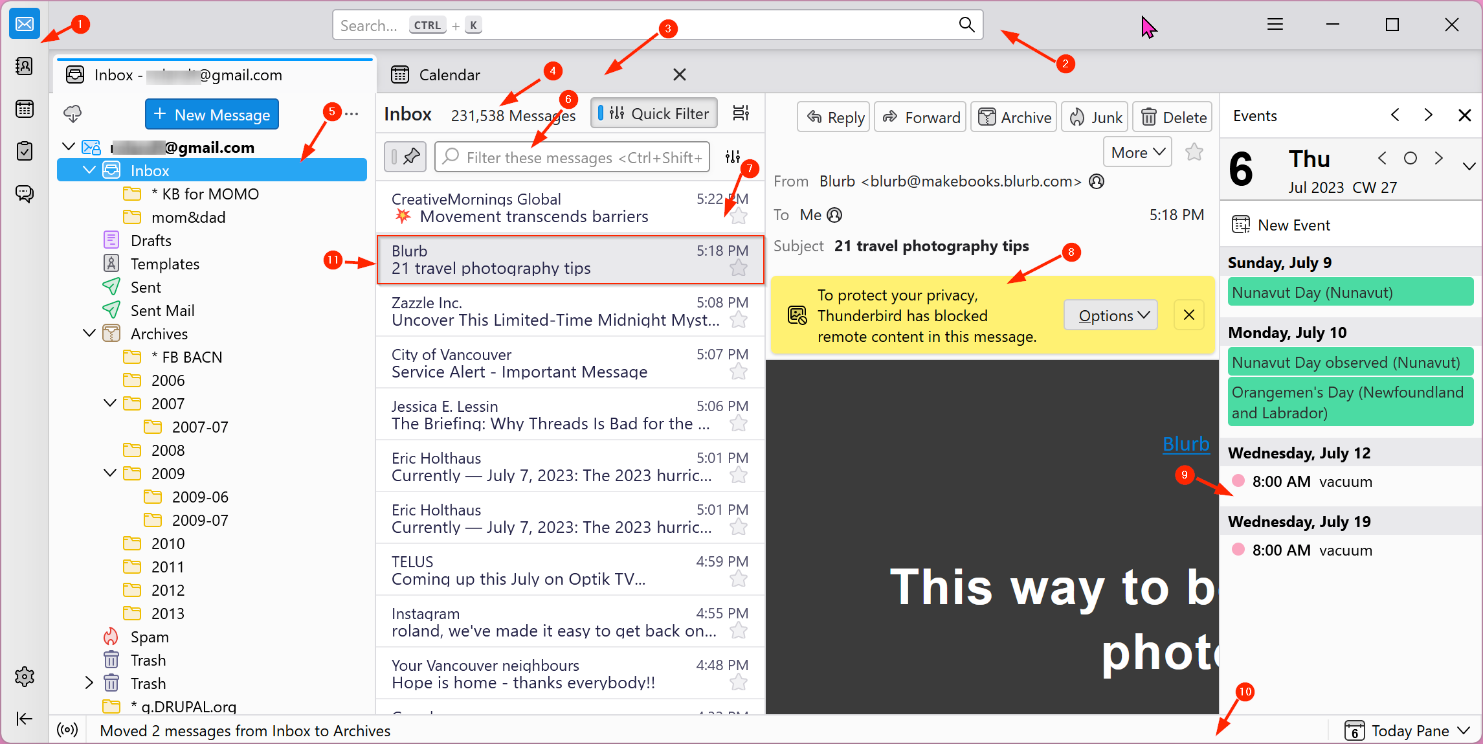This screenshot has height=744, width=1483.
Task: Click the Get Messages cloud icon
Action: (72, 115)
